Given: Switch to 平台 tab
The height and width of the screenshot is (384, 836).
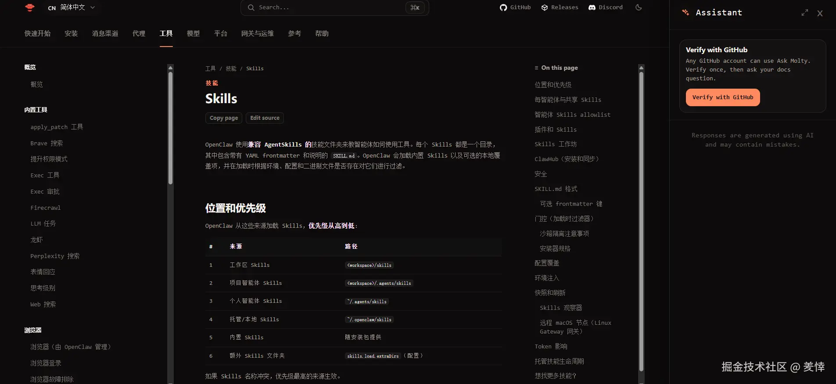Looking at the screenshot, I should (x=220, y=33).
